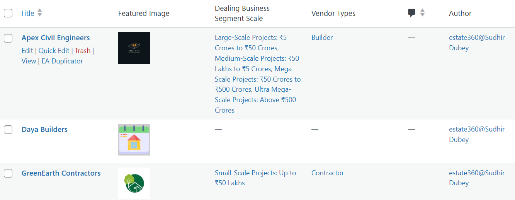The image size is (515, 200).
Task: Check the Apex Civil Engineers row checkbox
Action: click(x=8, y=38)
